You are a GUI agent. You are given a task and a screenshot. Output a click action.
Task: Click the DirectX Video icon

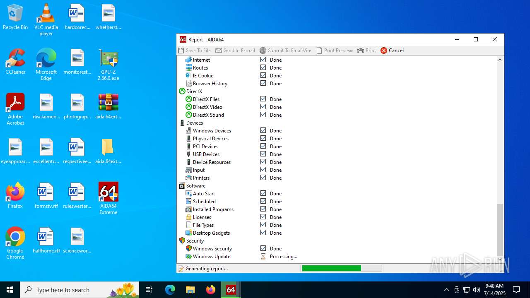click(189, 107)
